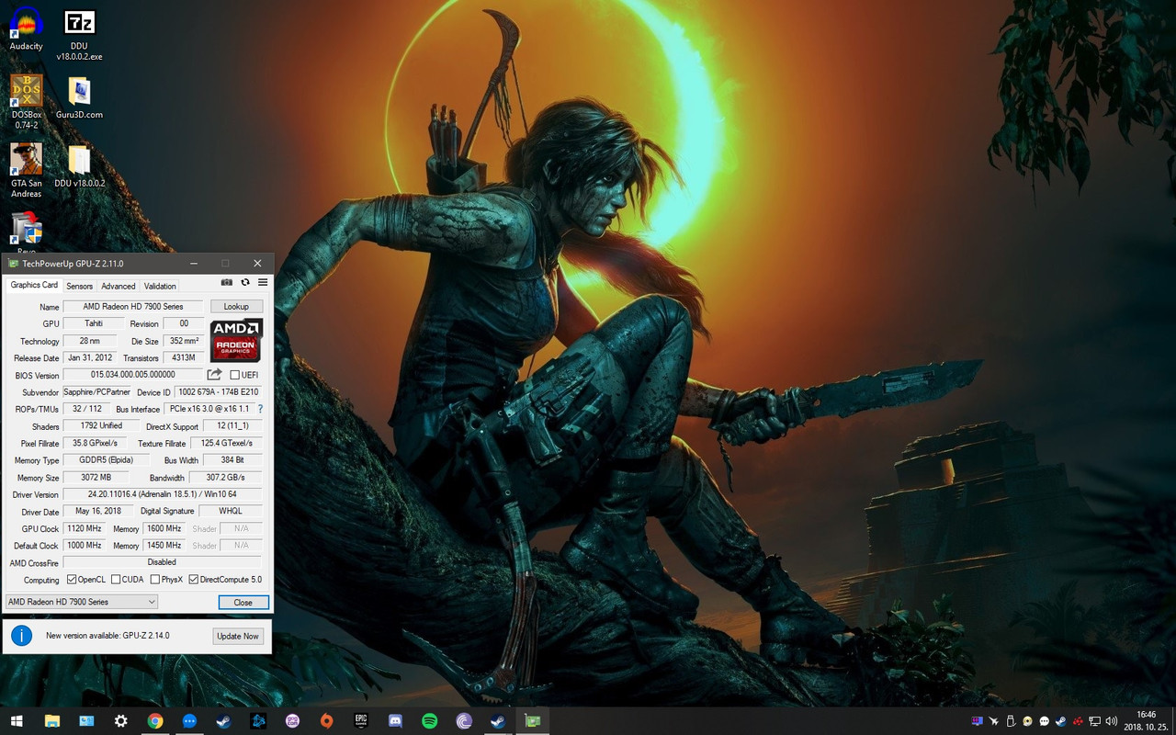This screenshot has height=735, width=1176.
Task: Click the GPU Clock value 1120 MHz
Action: point(85,529)
